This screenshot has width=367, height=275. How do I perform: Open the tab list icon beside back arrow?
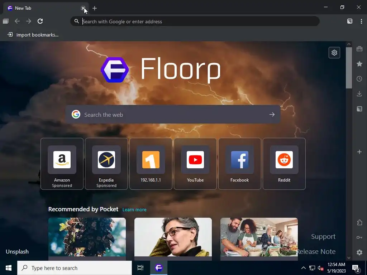(x=6, y=21)
